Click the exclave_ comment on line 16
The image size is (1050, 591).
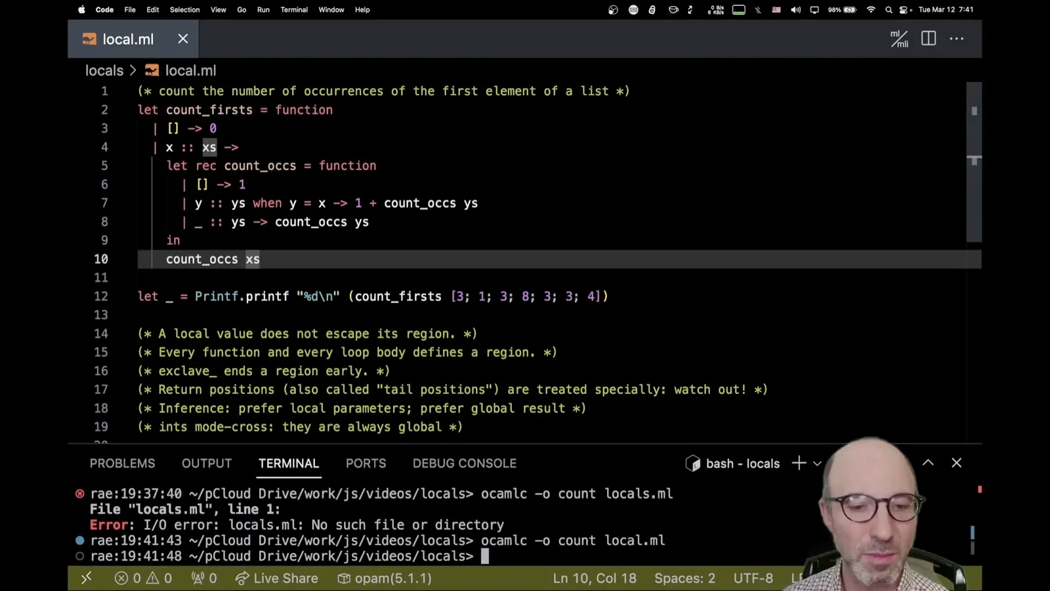[264, 371]
